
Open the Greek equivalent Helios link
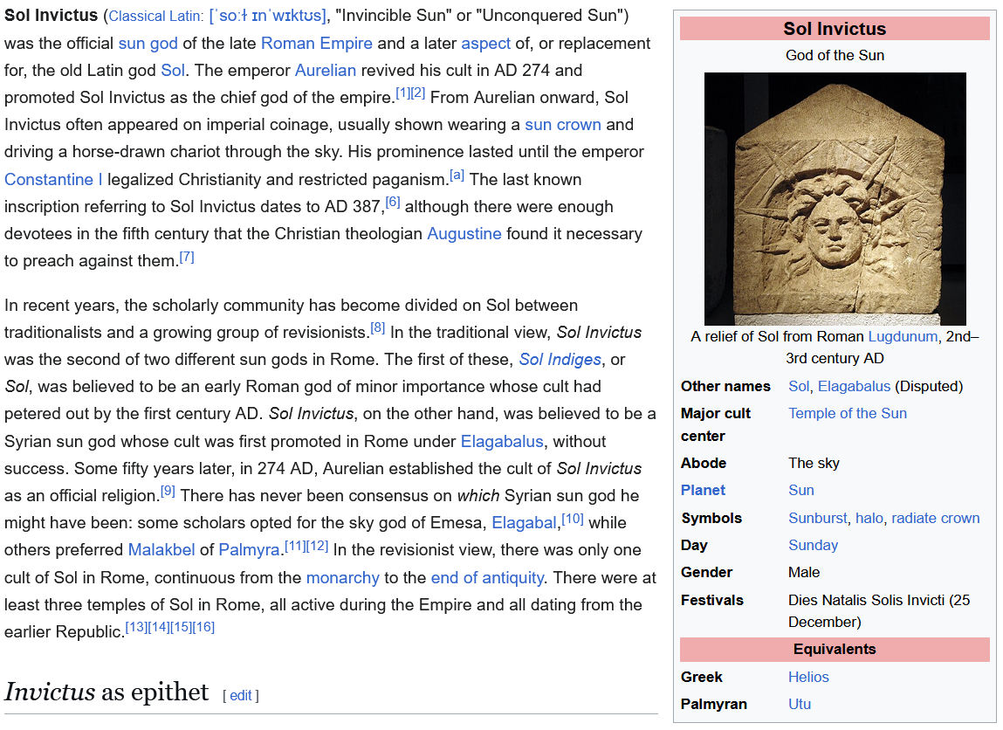808,677
